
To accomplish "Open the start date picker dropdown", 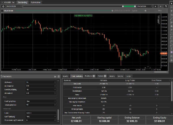I will pos(21,6).
